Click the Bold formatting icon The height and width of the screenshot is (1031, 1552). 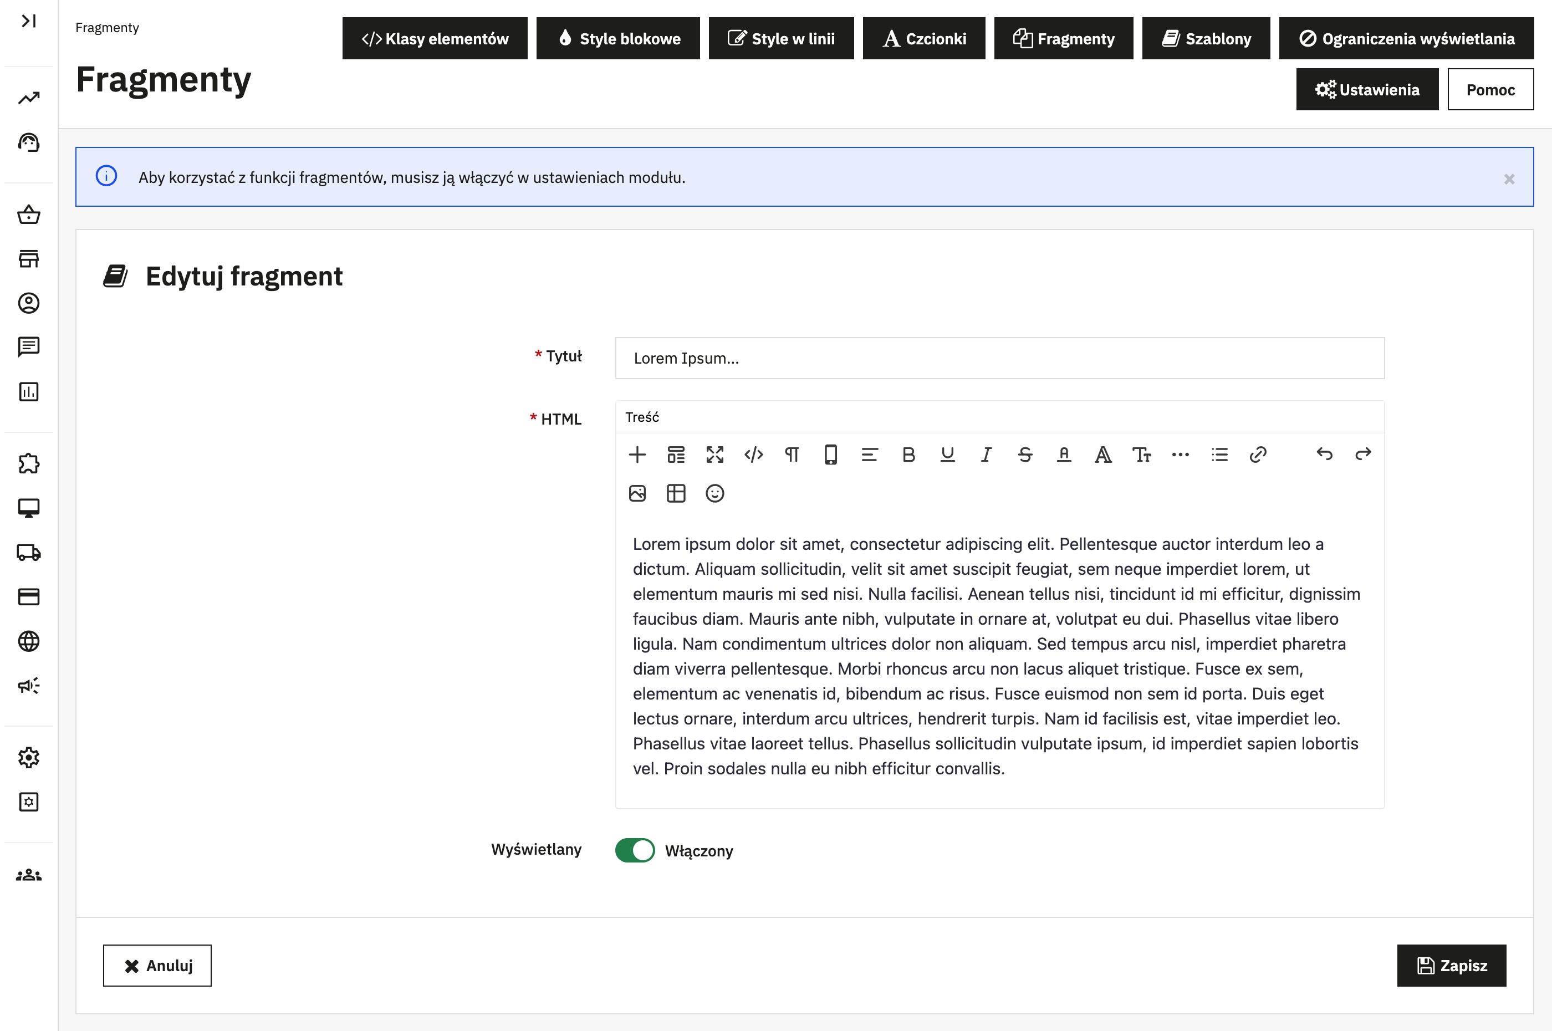pos(908,455)
